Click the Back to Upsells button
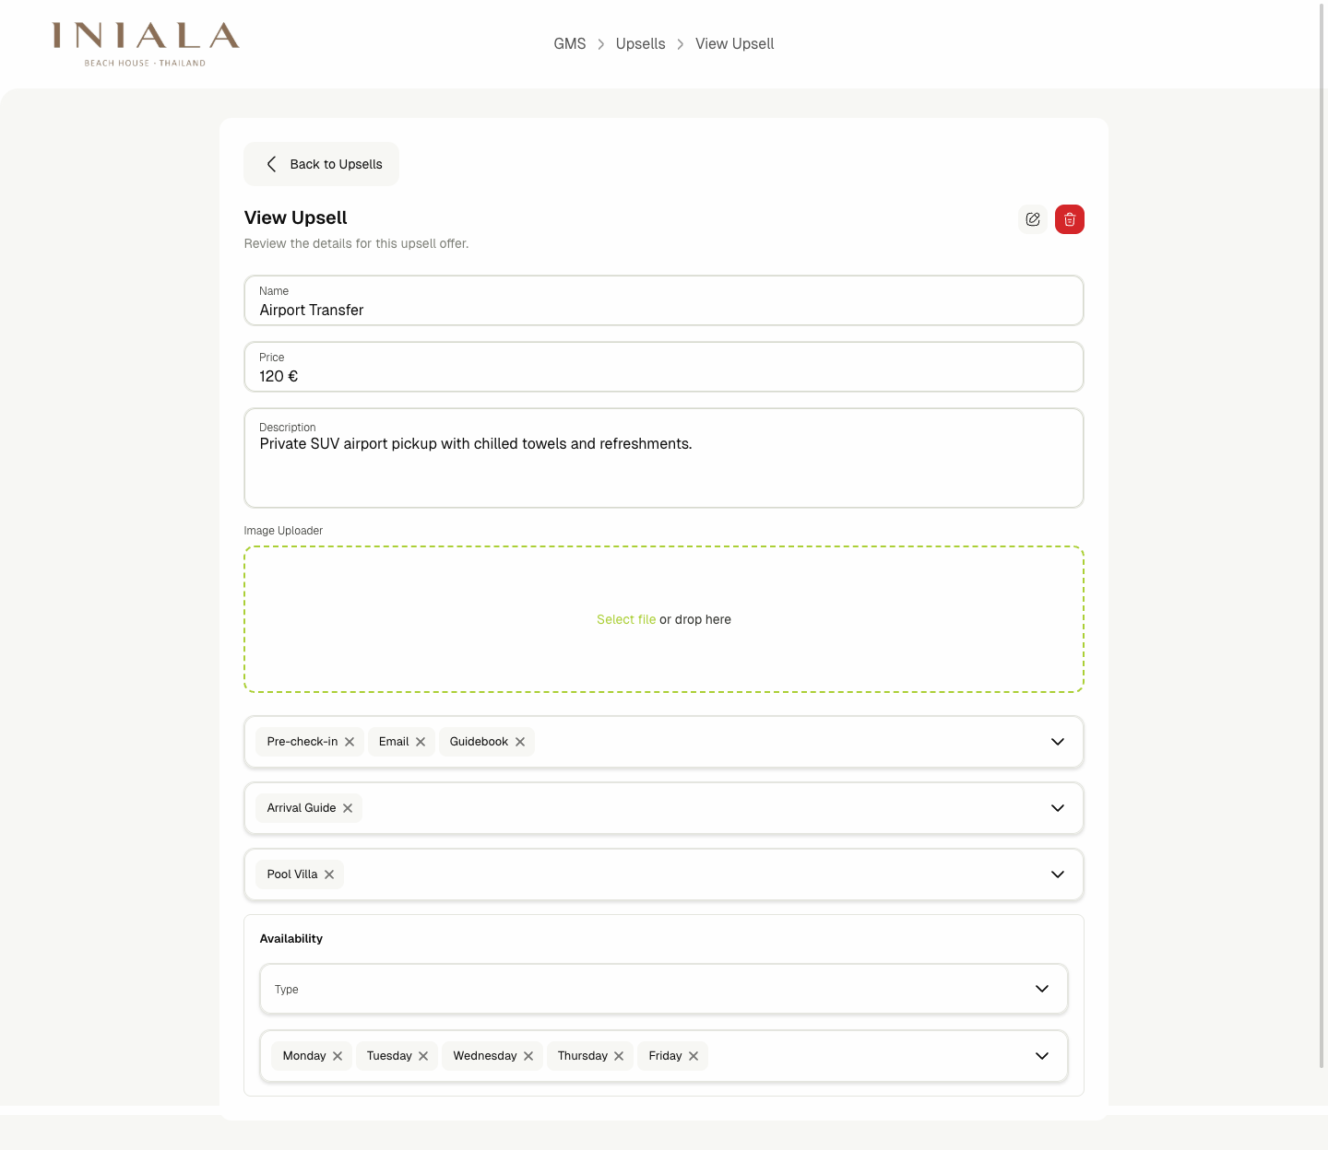The width and height of the screenshot is (1328, 1150). (321, 164)
